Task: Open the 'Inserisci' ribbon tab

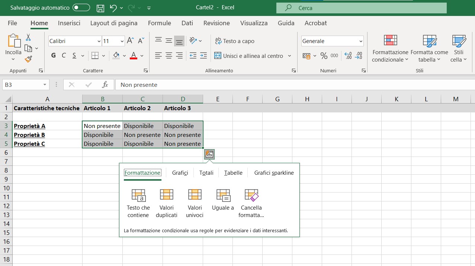Action: (69, 23)
